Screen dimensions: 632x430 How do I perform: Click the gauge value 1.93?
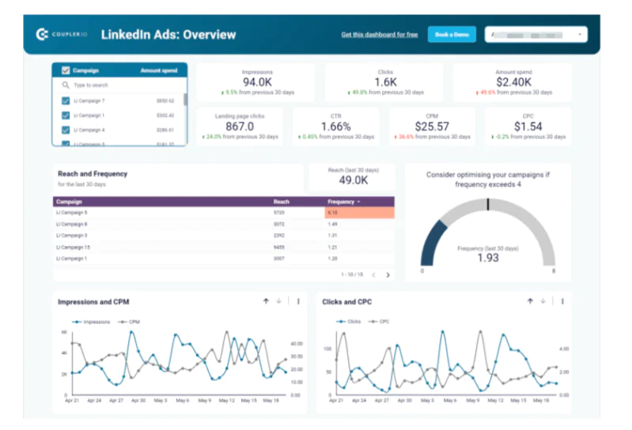click(x=488, y=258)
